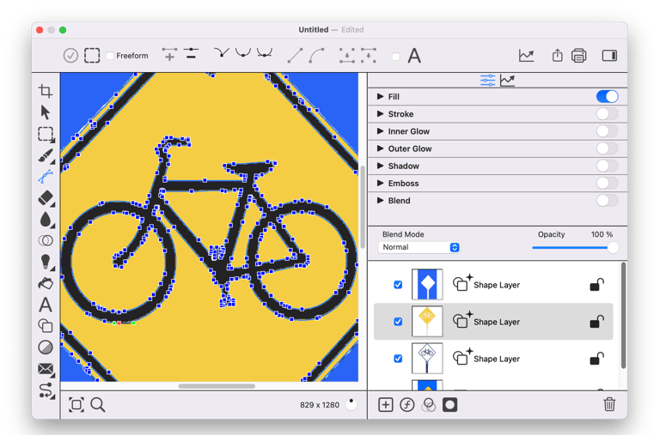Select the Text tool in left sidebar

(46, 305)
